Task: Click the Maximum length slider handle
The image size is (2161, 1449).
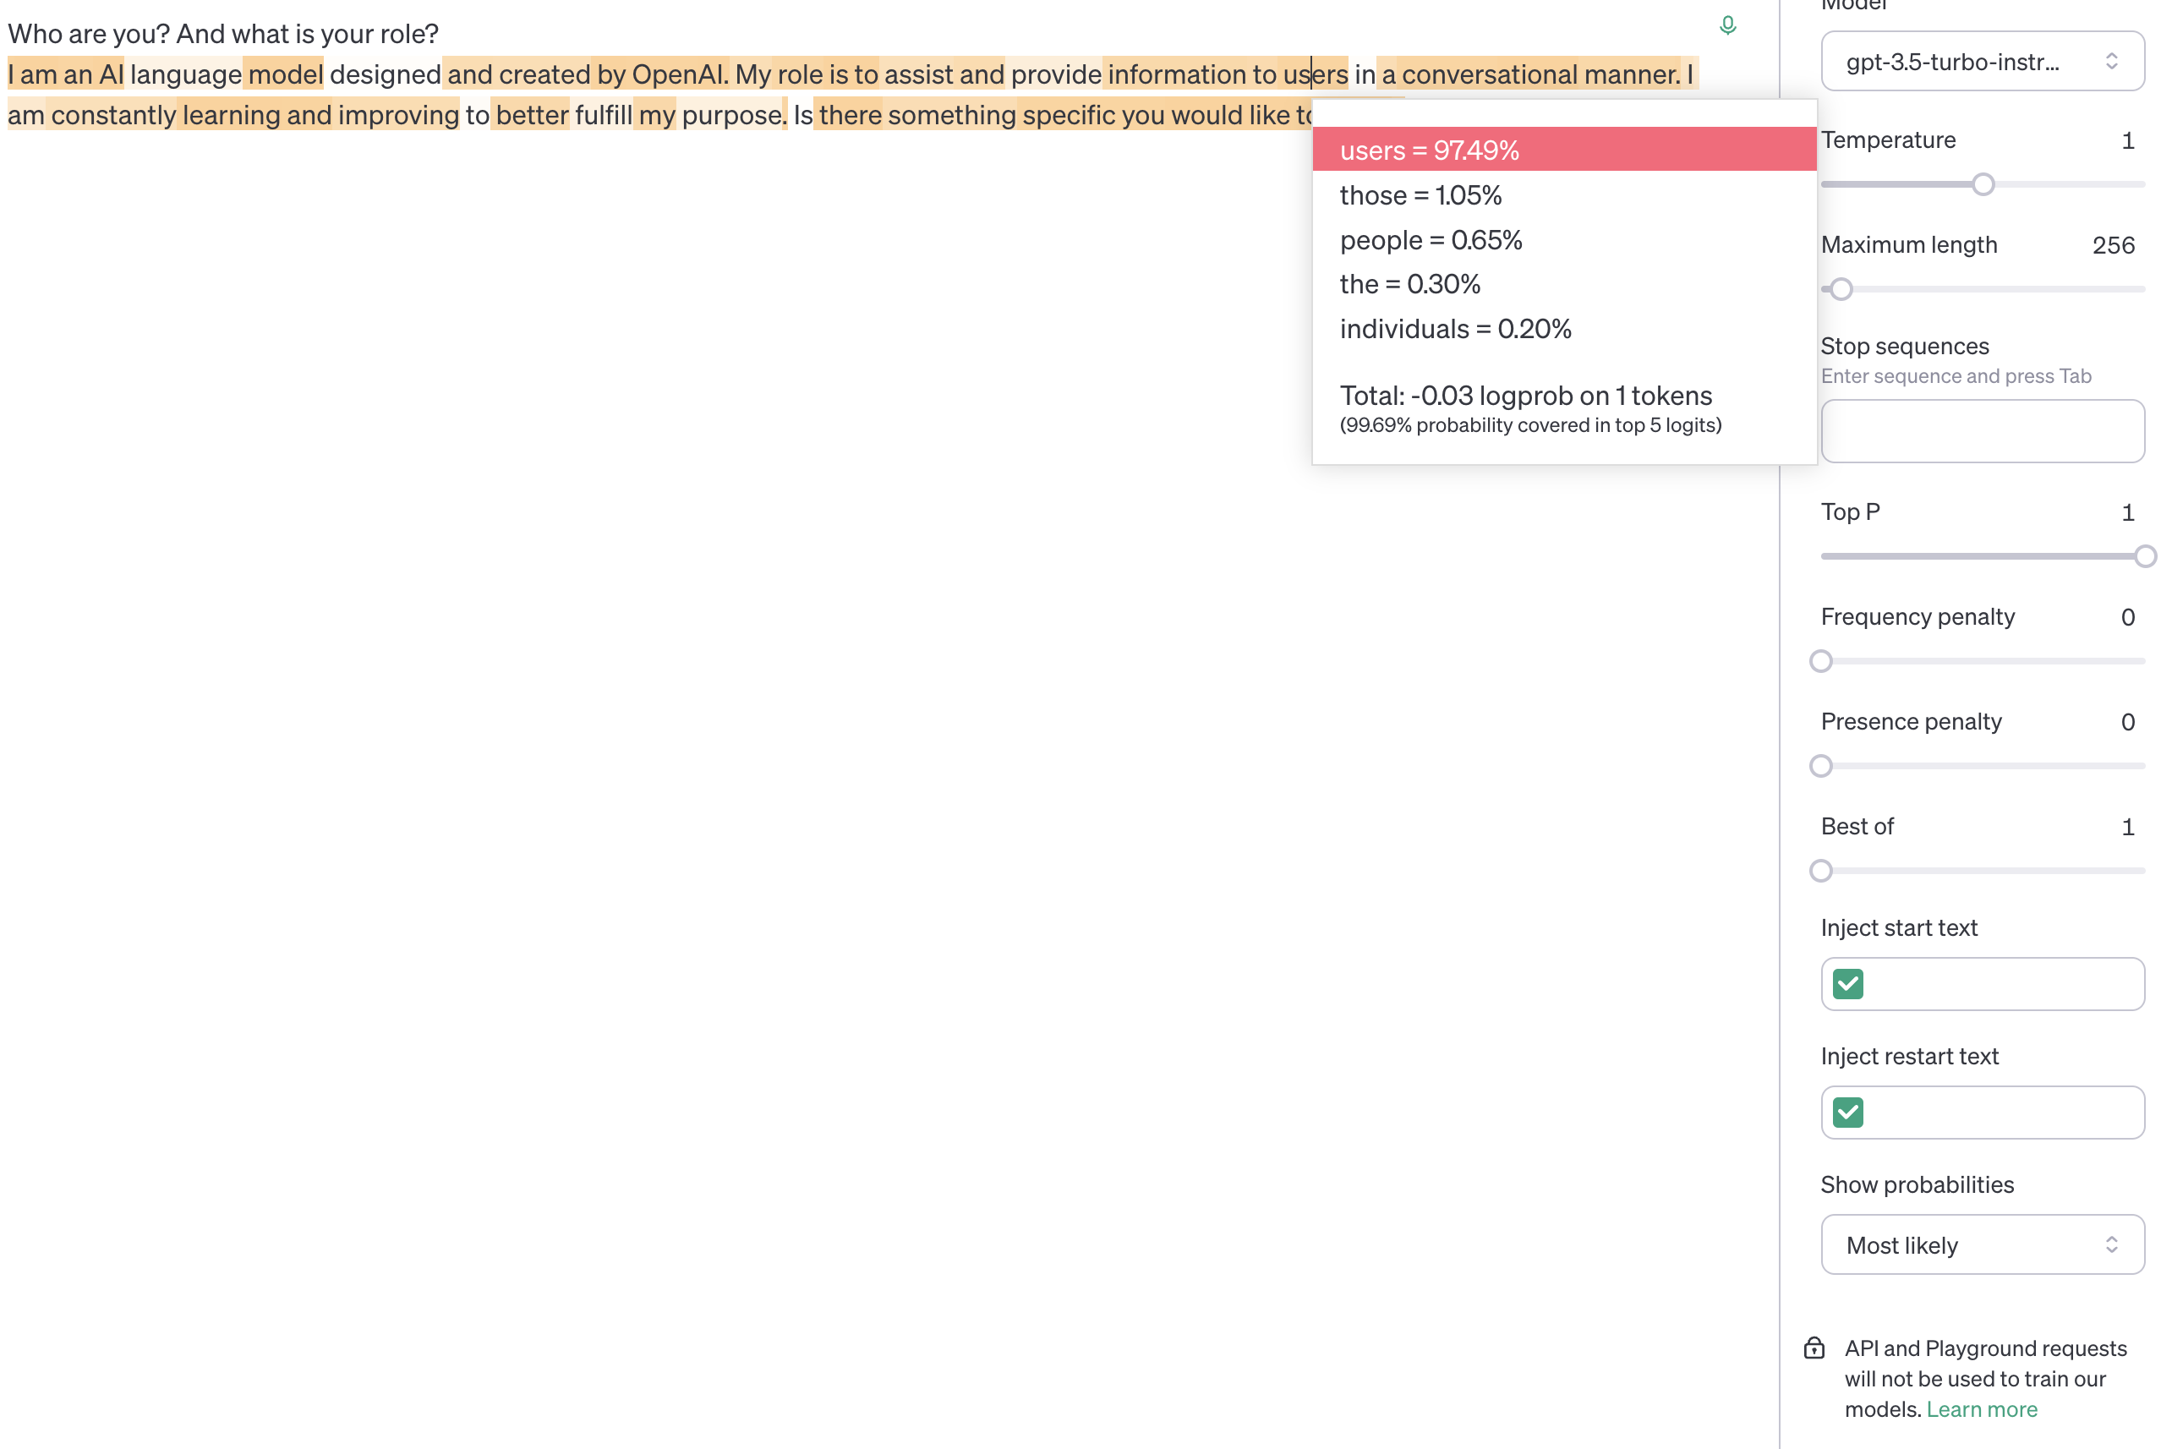Action: tap(1841, 289)
